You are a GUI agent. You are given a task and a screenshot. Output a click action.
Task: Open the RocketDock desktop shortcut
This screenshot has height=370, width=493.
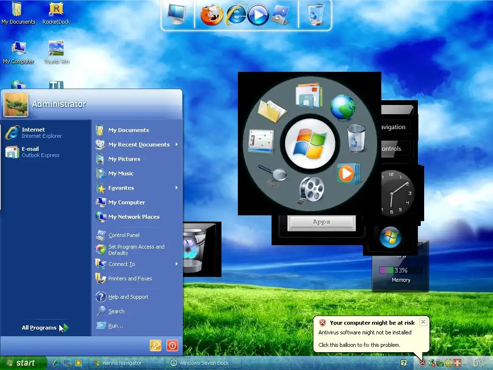56,13
